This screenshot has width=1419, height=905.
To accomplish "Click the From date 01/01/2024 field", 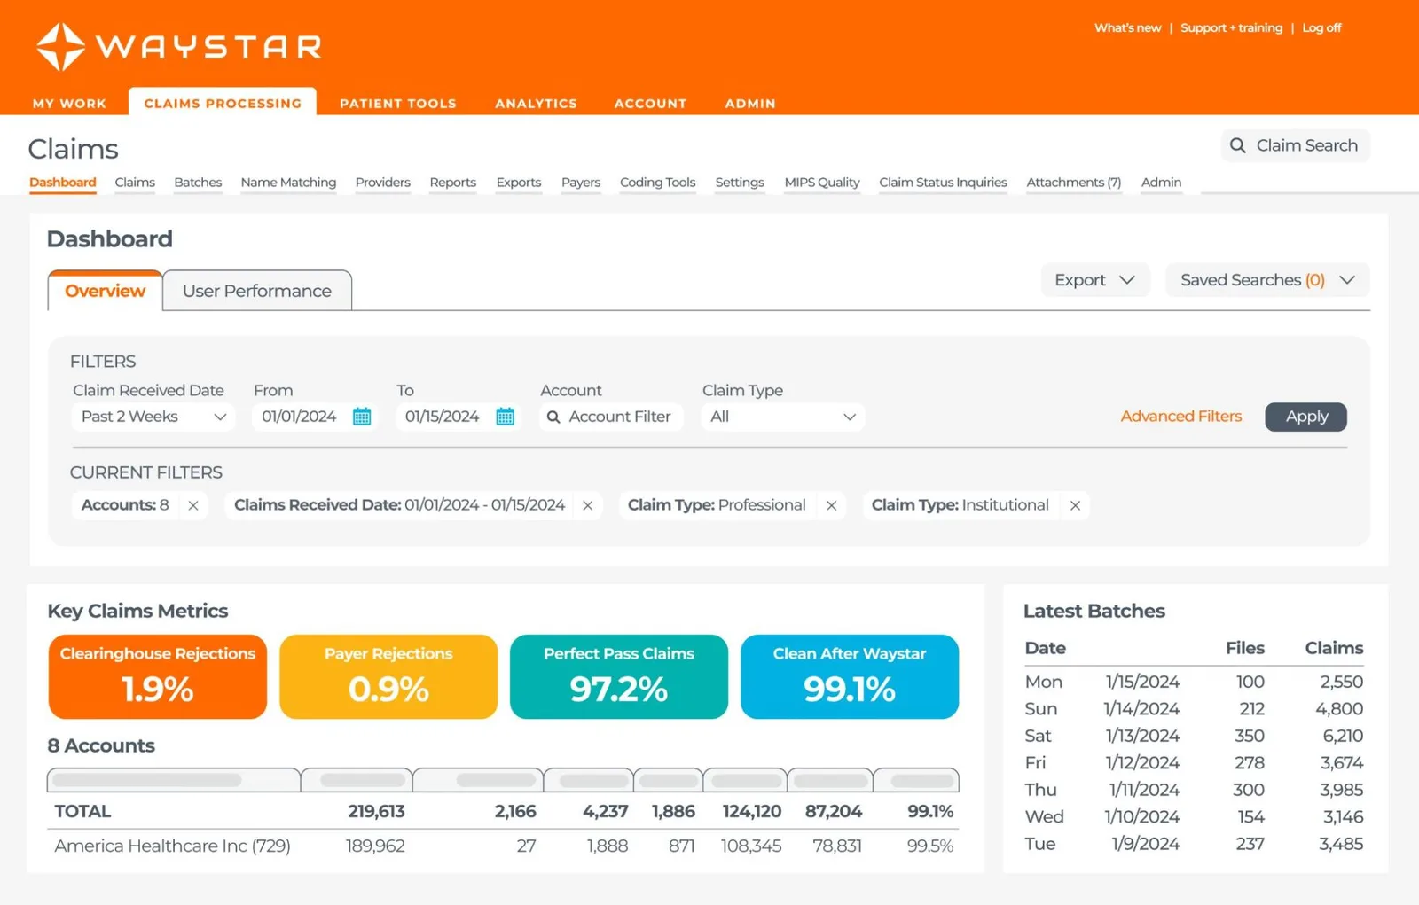I will coord(315,417).
